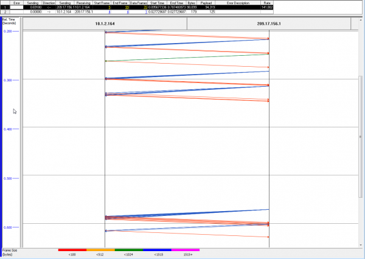The height and width of the screenshot is (259, 365).
Task: Open start frame link 5 in row 1
Action: 109,7
